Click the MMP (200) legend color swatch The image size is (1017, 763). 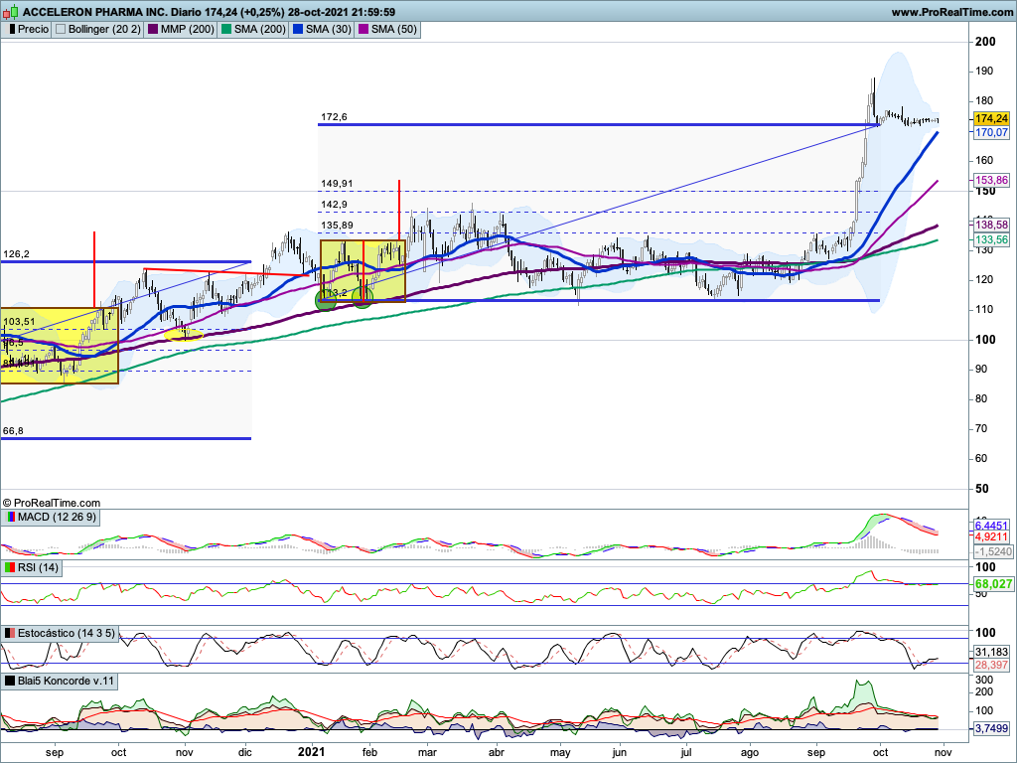pyautogui.click(x=152, y=29)
